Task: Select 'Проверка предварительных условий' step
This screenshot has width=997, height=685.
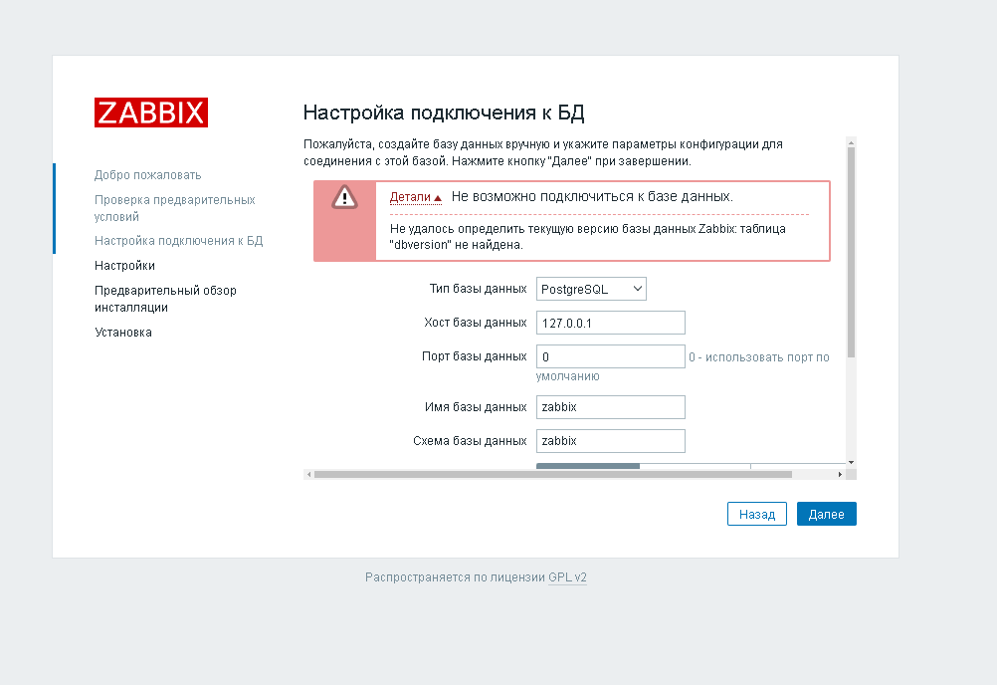Action: 174,208
